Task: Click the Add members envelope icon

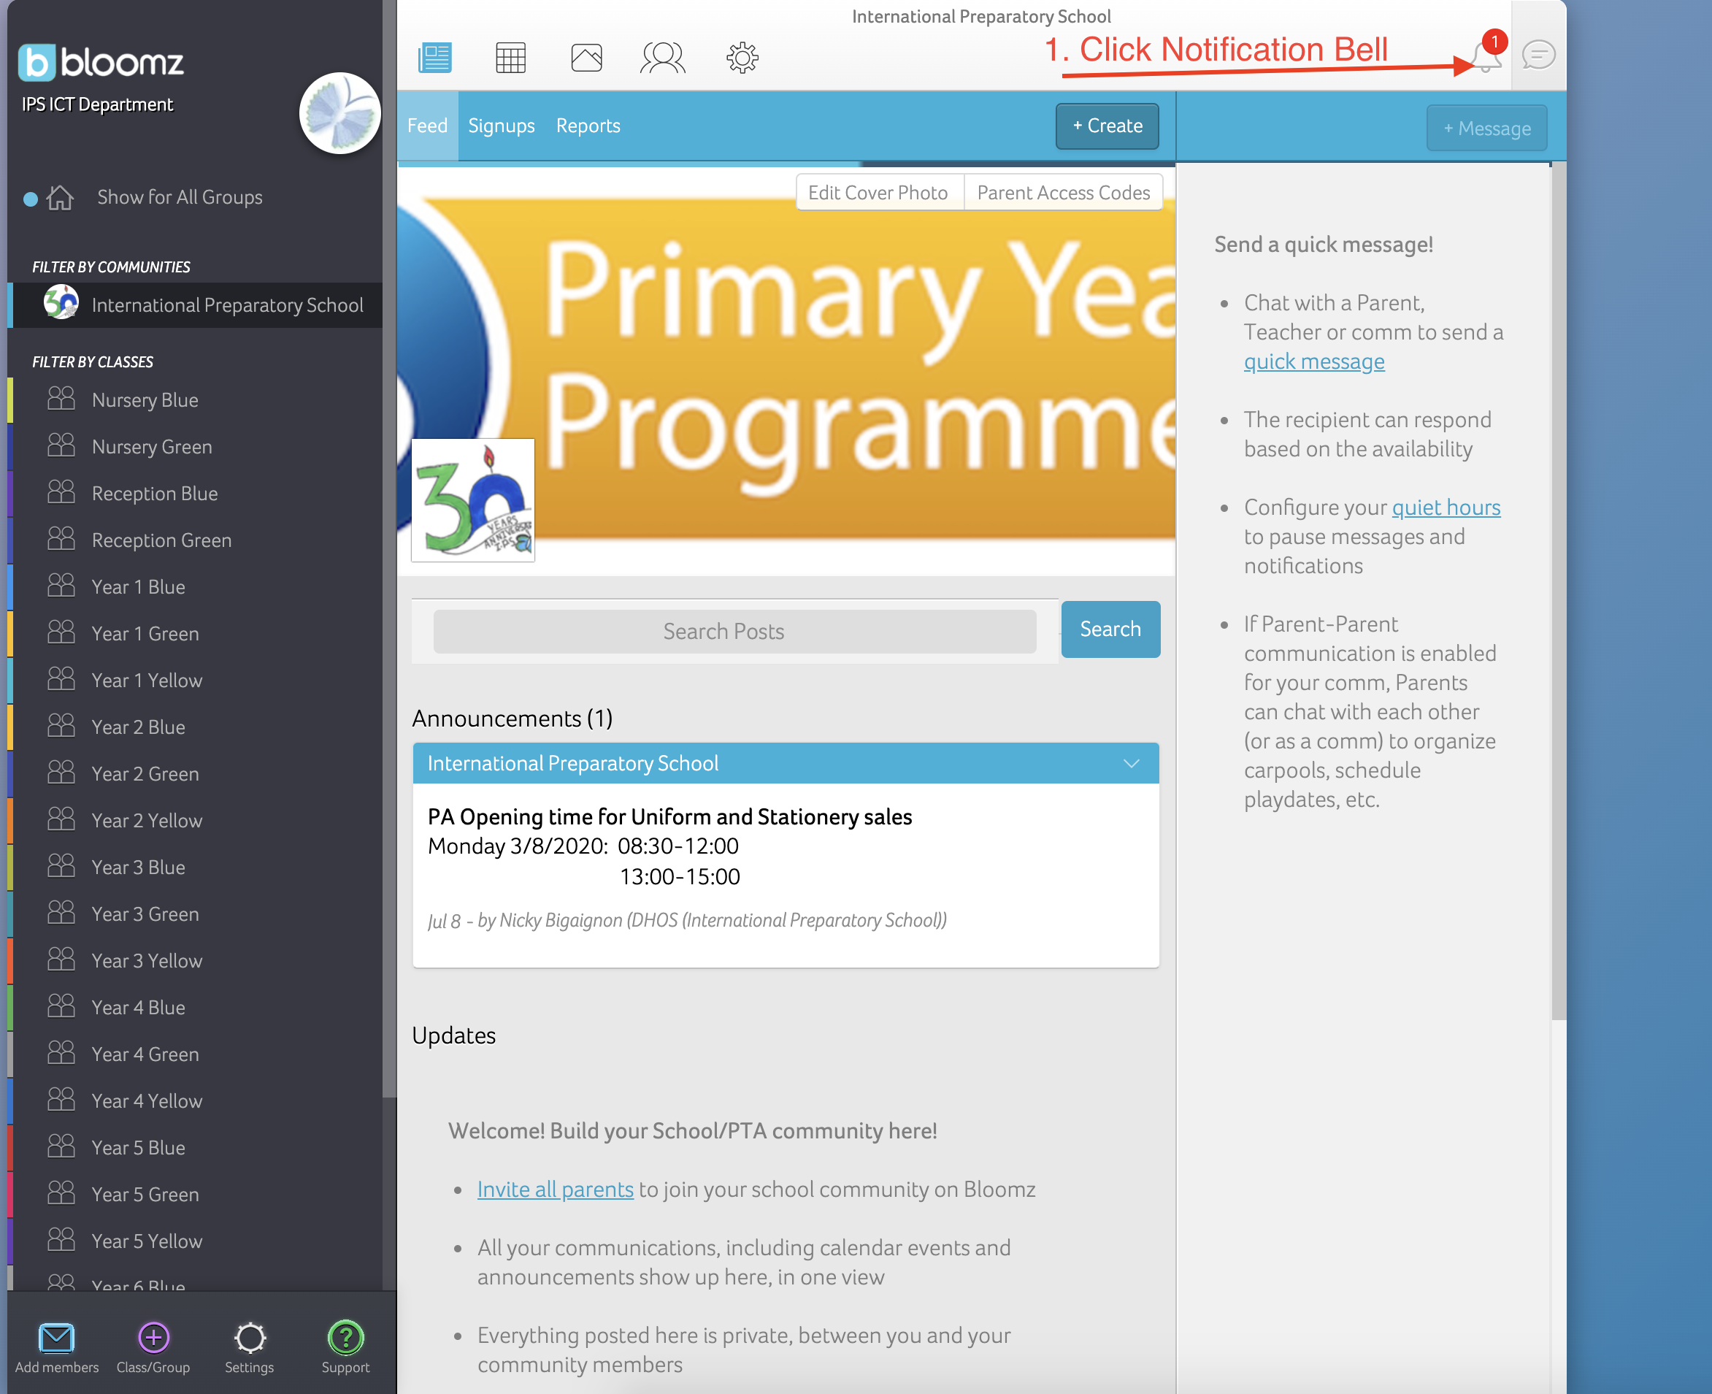Action: click(x=56, y=1338)
